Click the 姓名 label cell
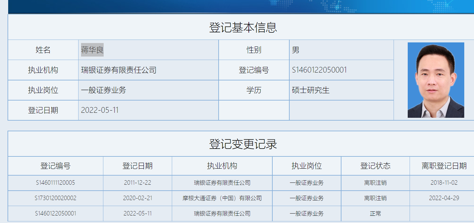 tap(43, 50)
